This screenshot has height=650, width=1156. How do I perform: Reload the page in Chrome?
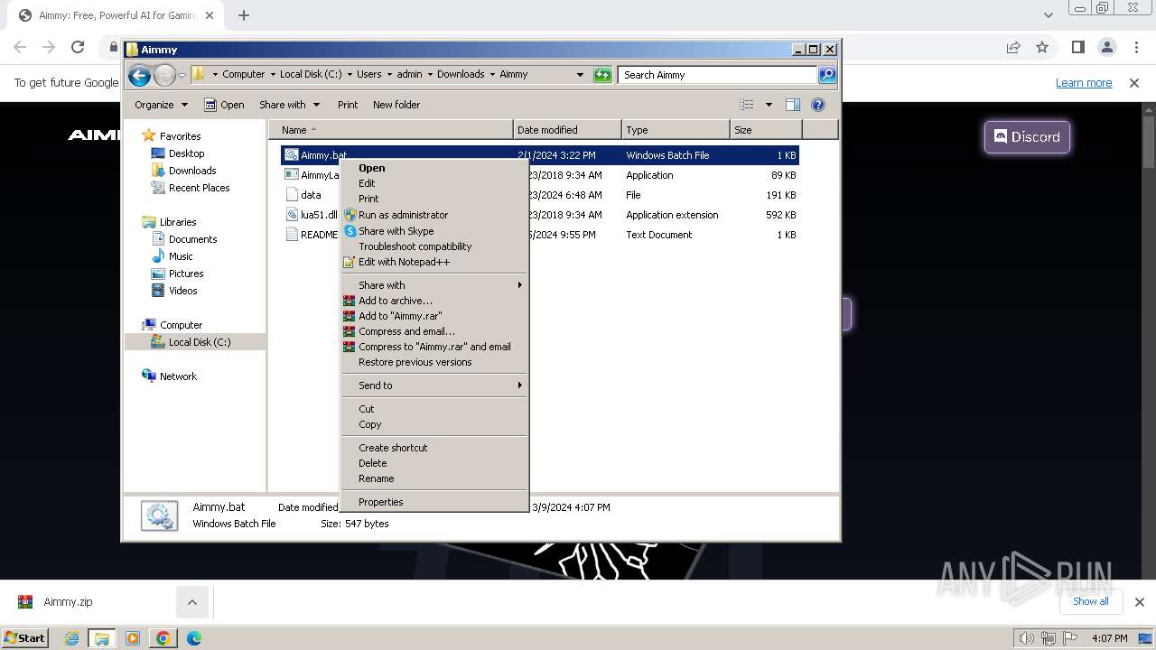(78, 47)
